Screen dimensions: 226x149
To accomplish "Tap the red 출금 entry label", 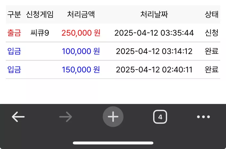I will tap(14, 33).
